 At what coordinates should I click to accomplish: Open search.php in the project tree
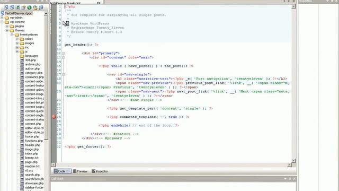pyautogui.click(x=32, y=175)
